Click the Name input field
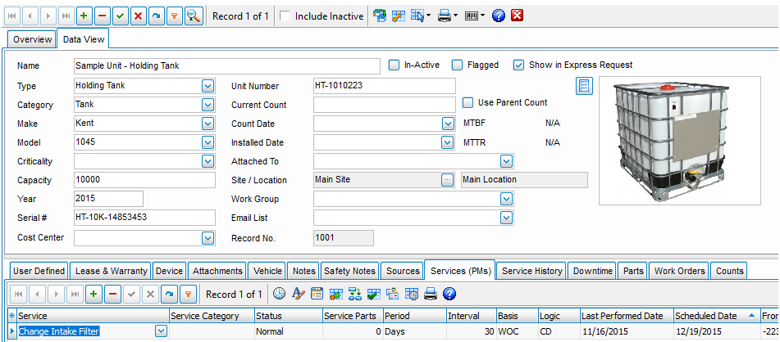Image resolution: width=780 pixels, height=342 pixels. click(226, 65)
